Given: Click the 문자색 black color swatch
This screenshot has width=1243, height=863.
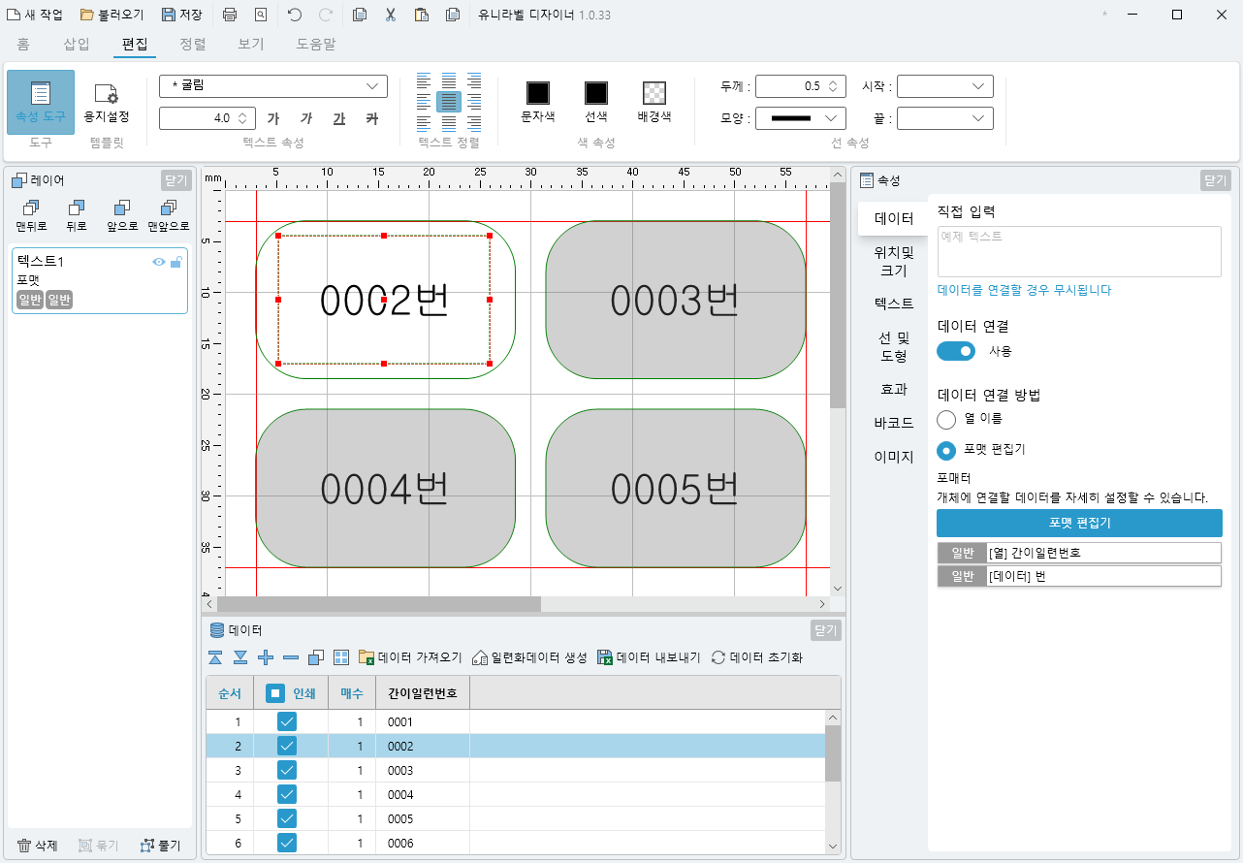Looking at the screenshot, I should tap(538, 93).
